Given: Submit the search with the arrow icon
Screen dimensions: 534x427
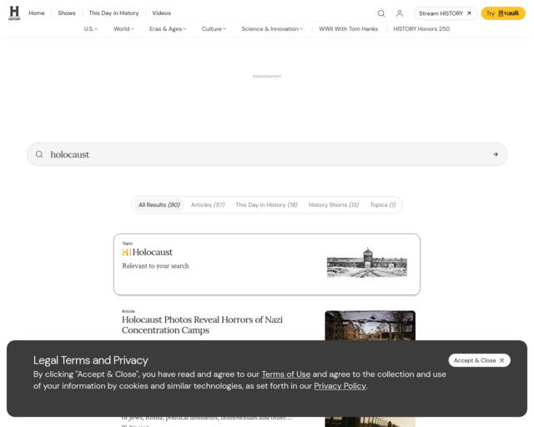Looking at the screenshot, I should [x=495, y=154].
